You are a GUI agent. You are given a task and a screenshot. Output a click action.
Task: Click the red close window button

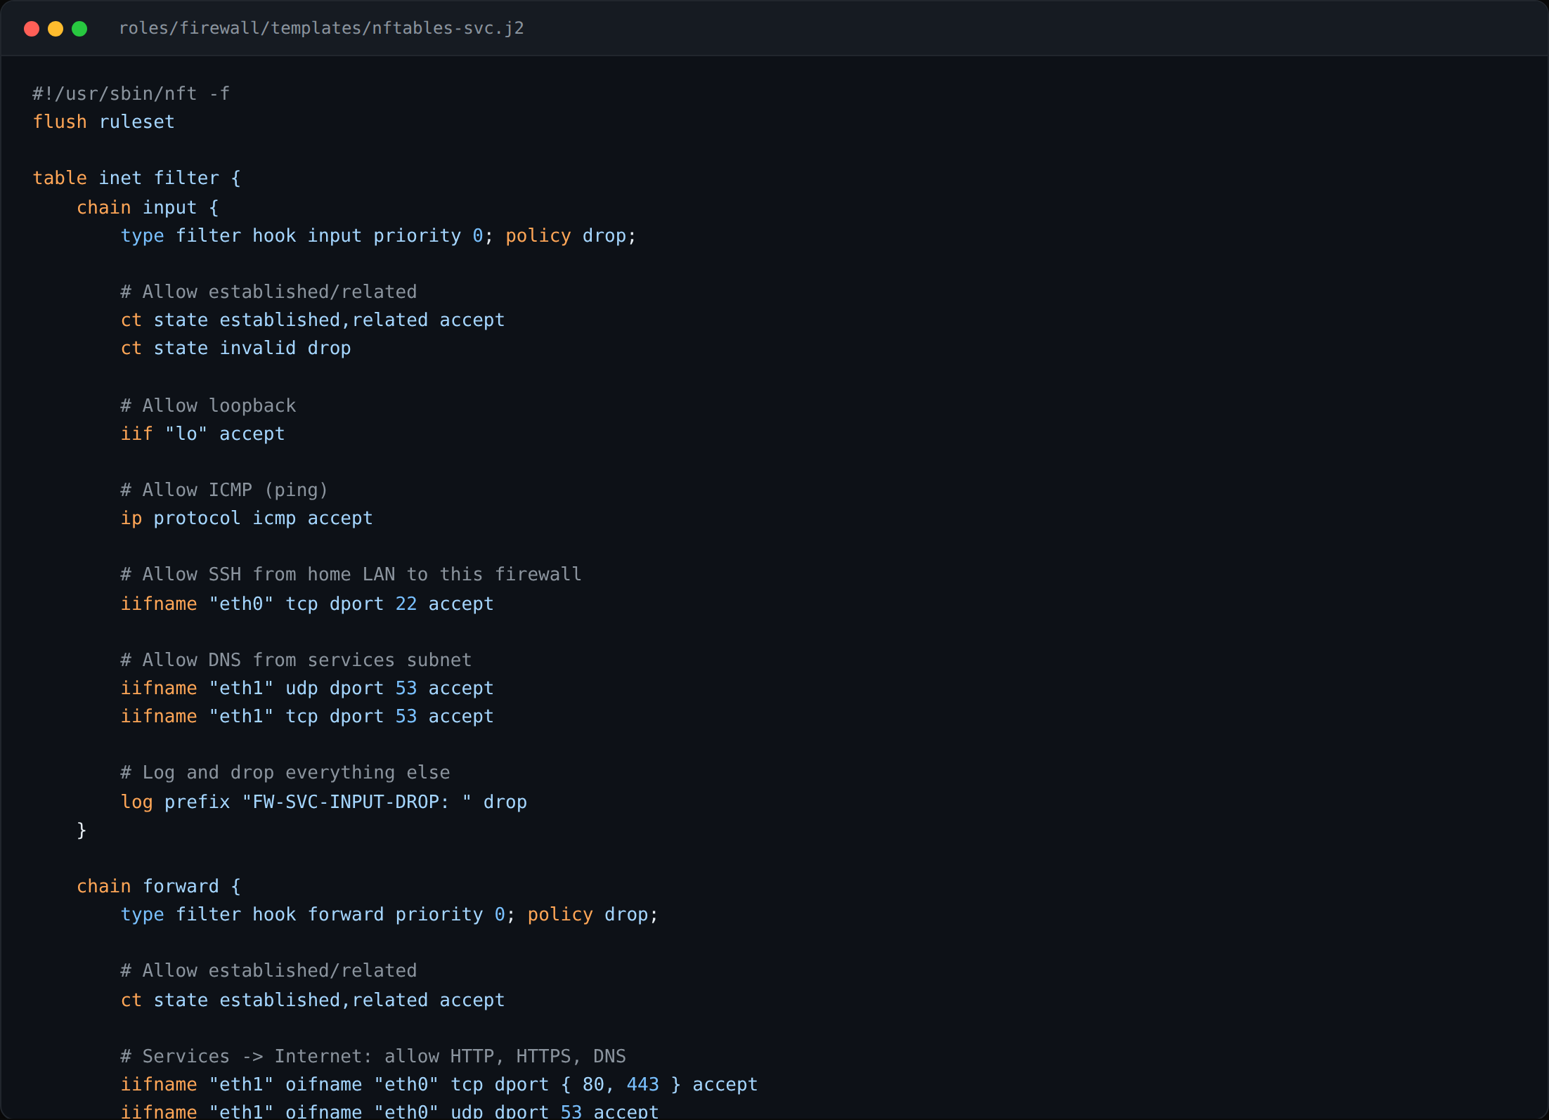tap(32, 29)
